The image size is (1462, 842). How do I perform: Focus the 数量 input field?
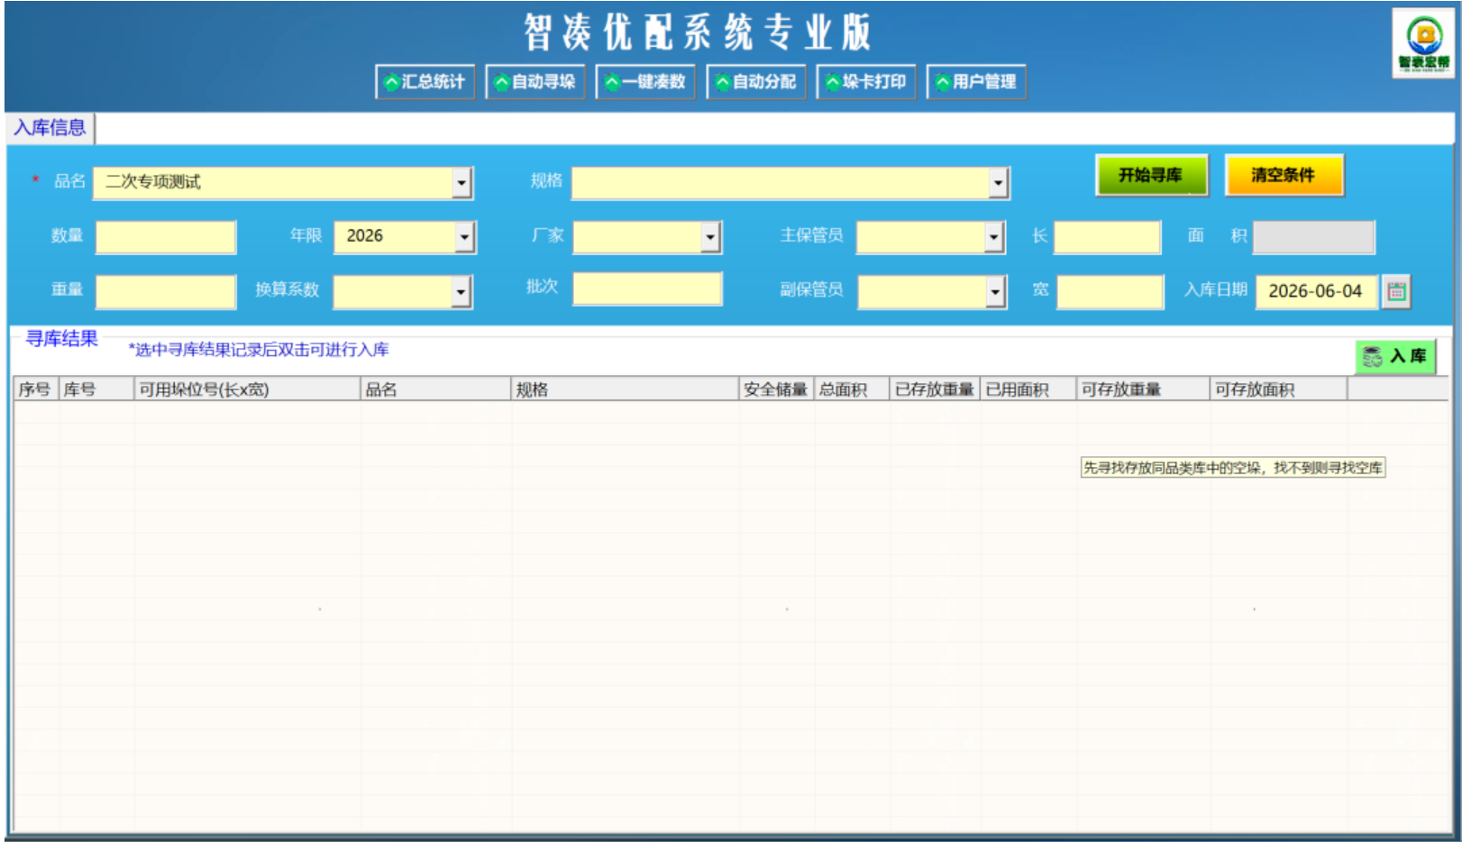click(166, 237)
